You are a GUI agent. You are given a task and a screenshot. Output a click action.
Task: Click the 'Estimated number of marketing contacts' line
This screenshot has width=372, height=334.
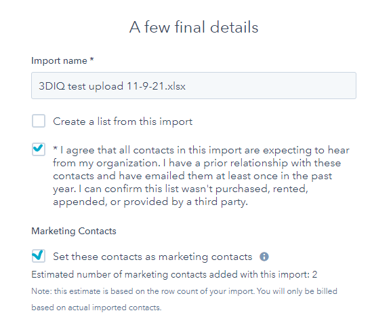point(174,274)
